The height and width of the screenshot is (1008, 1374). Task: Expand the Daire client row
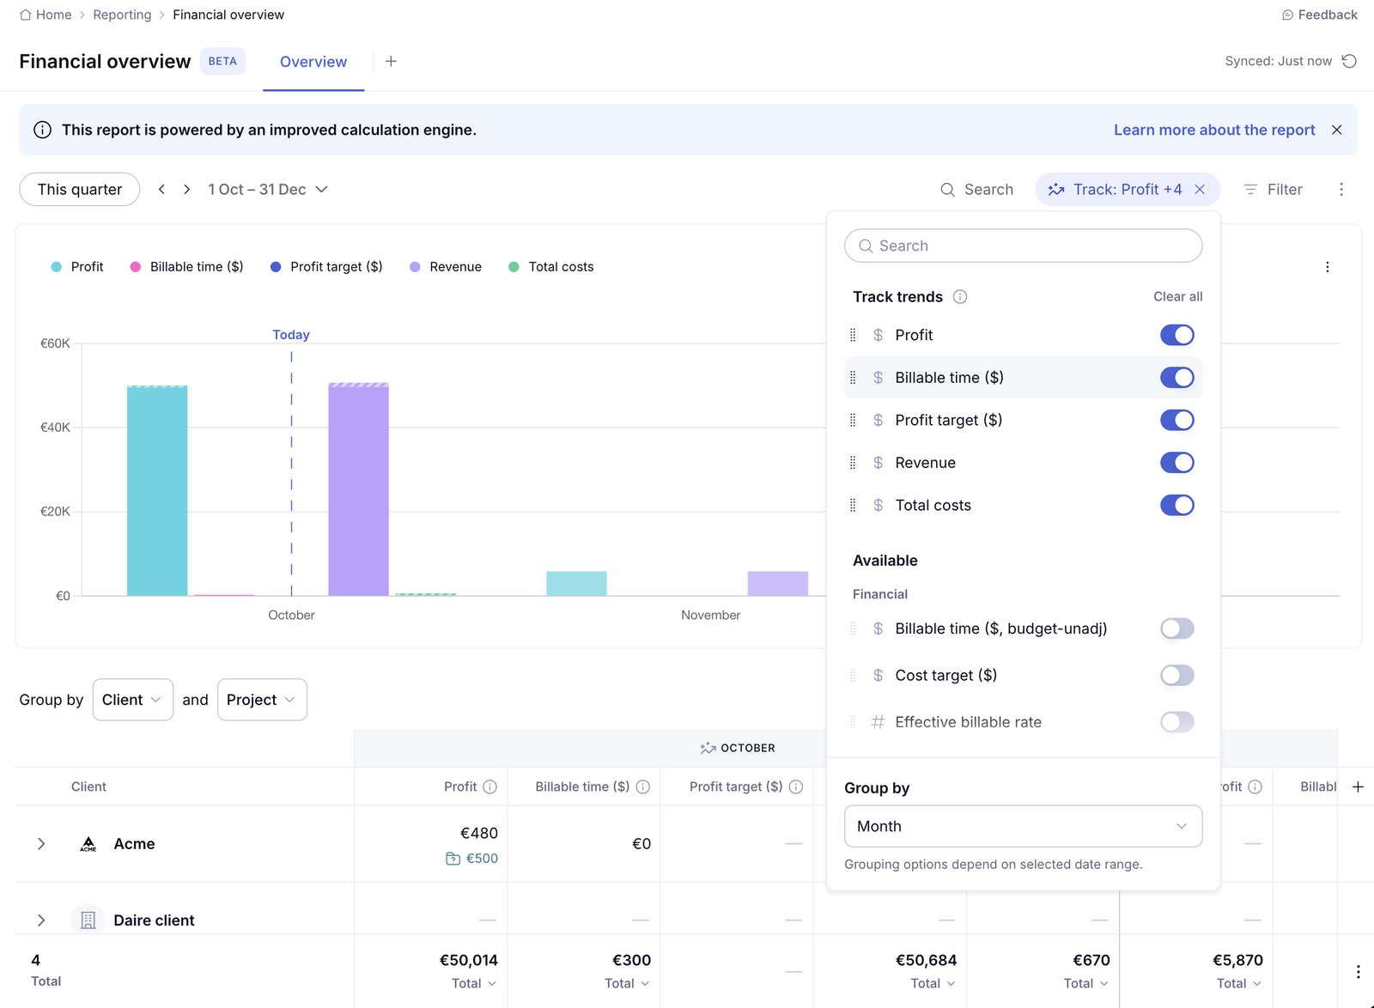tap(41, 920)
